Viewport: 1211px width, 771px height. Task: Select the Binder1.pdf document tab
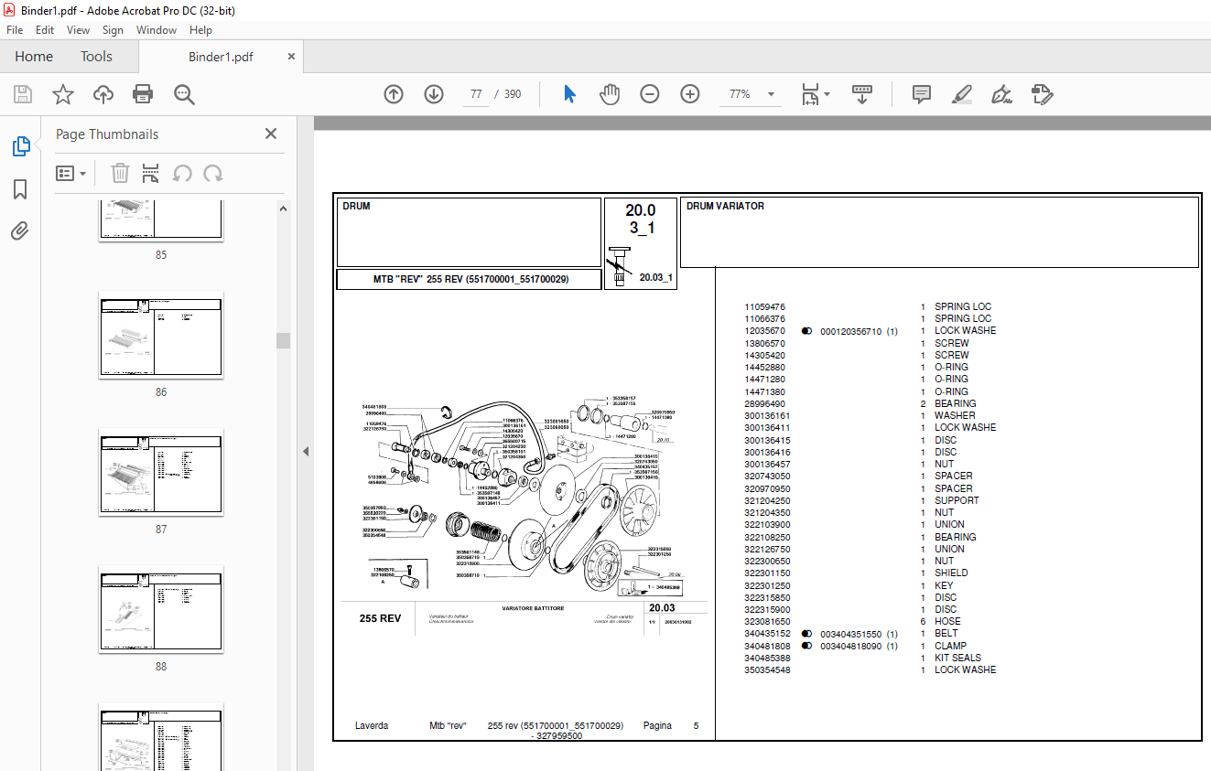coord(221,57)
